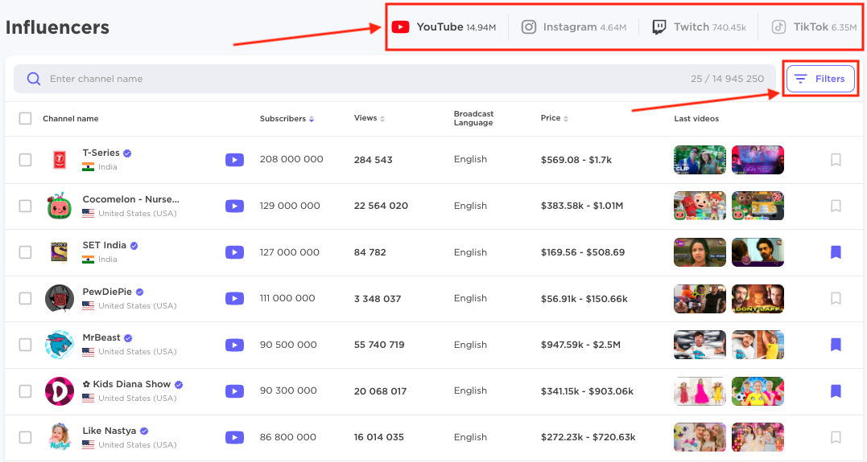Open the Kids Diana Show channel link
Image resolution: width=867 pixels, height=462 pixels.
[126, 384]
